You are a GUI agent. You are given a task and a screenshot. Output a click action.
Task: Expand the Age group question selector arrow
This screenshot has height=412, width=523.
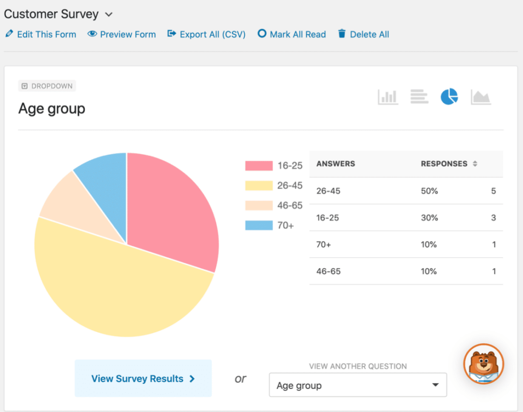click(x=436, y=384)
